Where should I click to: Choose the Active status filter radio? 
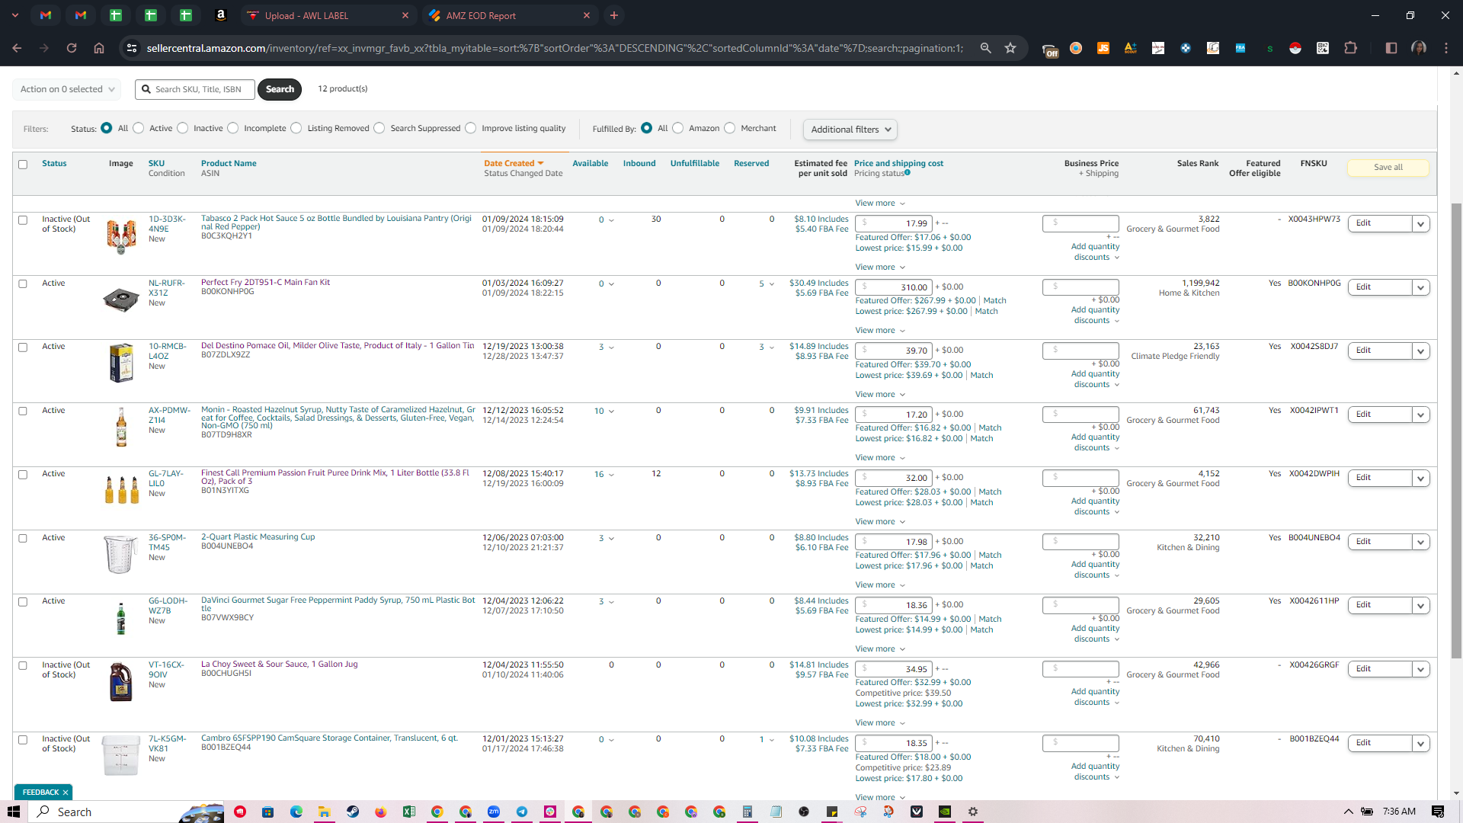[139, 128]
